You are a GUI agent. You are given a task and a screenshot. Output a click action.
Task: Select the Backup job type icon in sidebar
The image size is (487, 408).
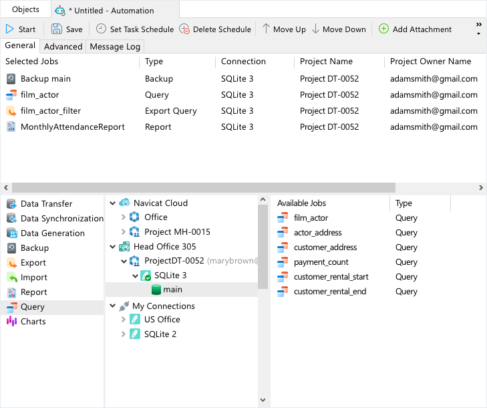11,248
